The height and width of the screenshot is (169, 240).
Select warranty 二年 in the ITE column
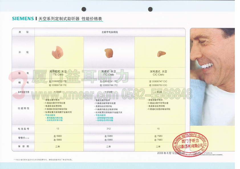click(x=58, y=147)
